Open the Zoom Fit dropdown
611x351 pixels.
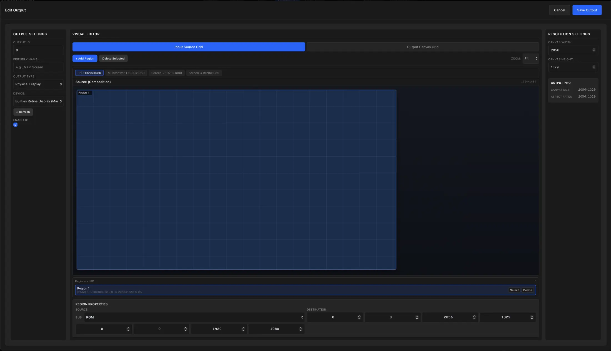pos(531,58)
